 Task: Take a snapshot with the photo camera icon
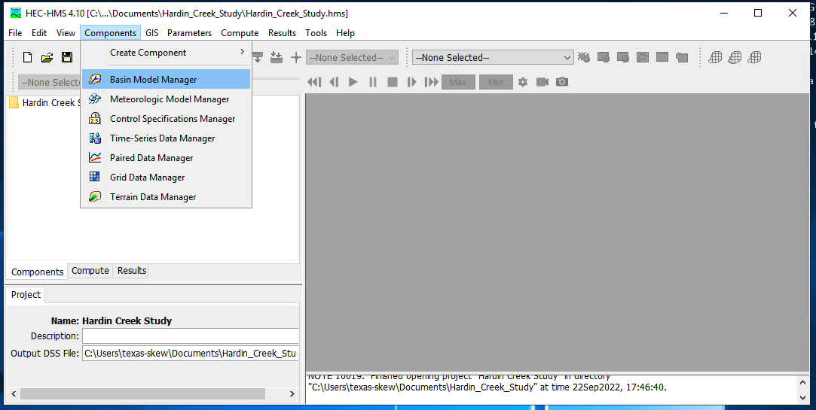coord(562,82)
